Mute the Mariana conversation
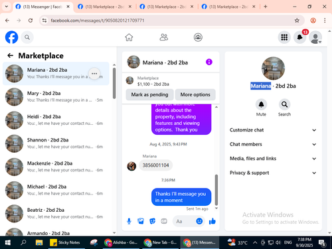332x249 pixels. click(261, 104)
